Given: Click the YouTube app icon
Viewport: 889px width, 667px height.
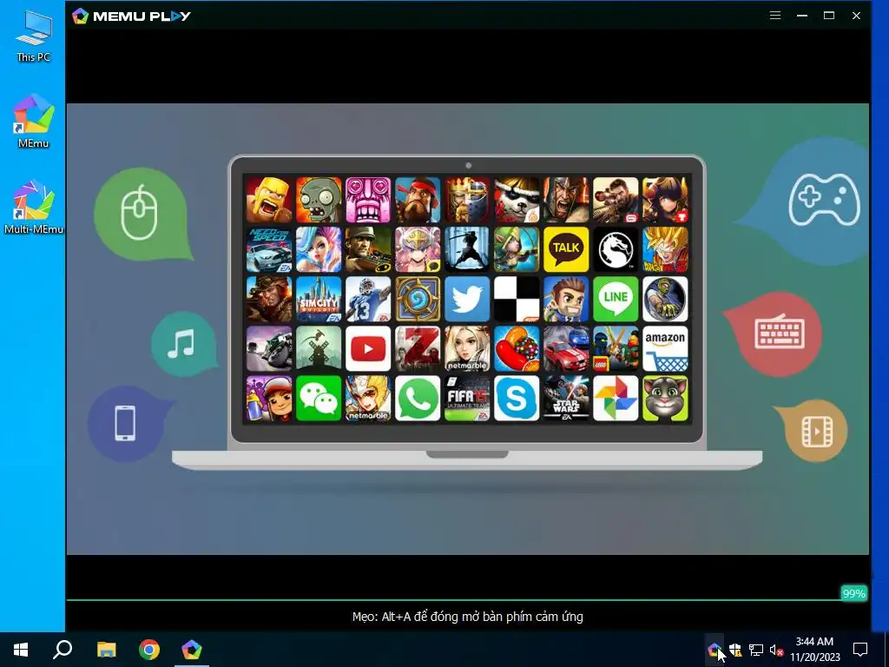Looking at the screenshot, I should [368, 349].
